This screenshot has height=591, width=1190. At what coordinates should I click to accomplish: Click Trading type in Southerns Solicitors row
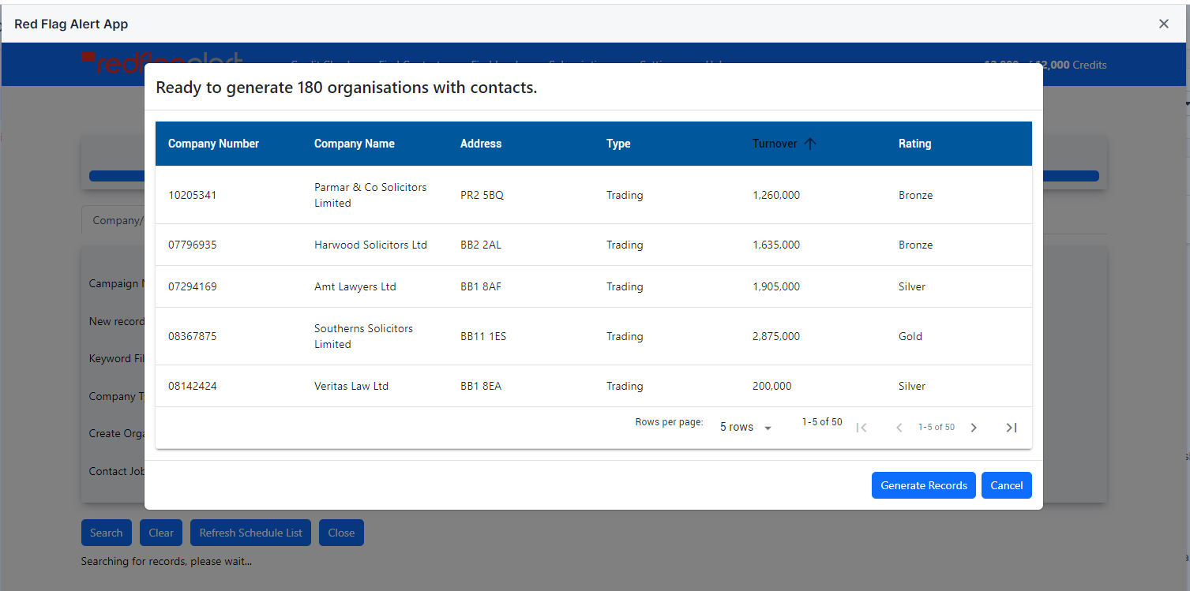point(625,336)
